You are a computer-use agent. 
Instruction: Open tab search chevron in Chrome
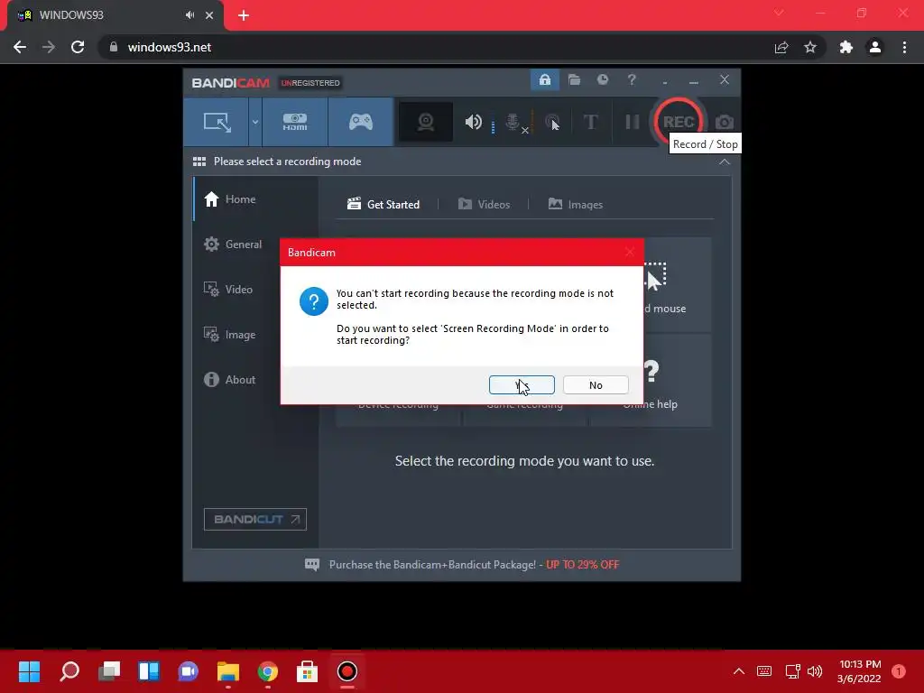[x=779, y=13]
